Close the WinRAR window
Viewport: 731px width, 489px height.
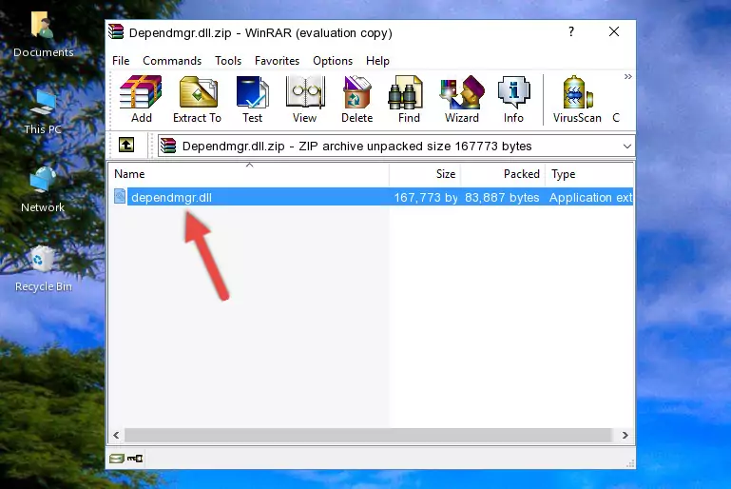point(614,31)
